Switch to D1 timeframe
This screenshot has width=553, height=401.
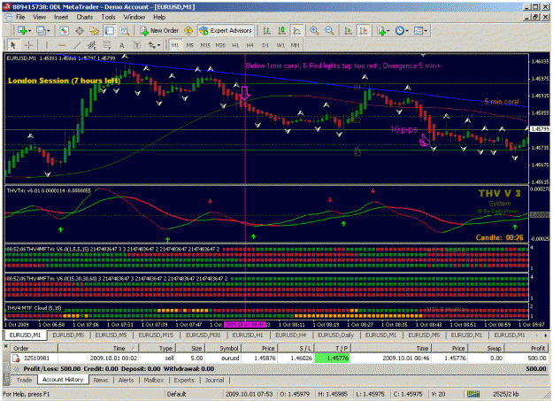265,45
